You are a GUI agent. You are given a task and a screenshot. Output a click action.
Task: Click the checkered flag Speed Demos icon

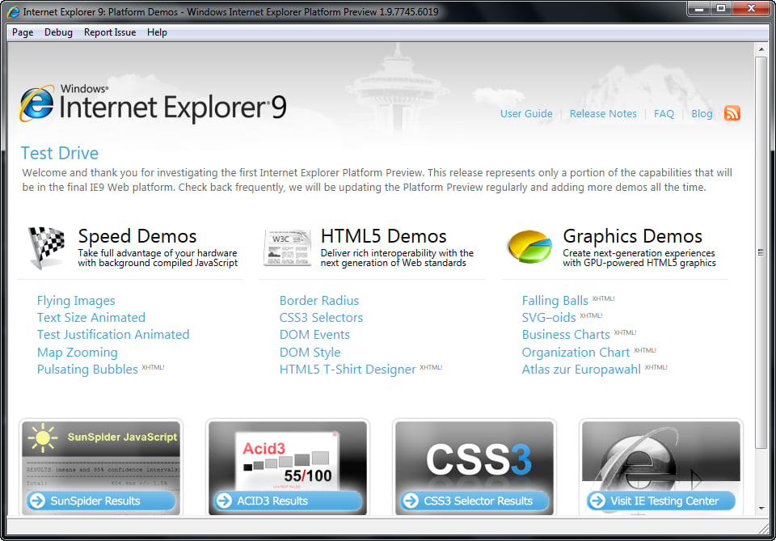click(x=46, y=247)
